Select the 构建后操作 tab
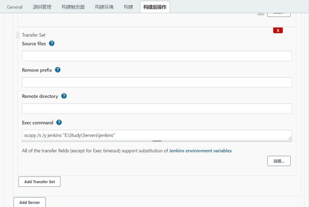309x207 pixels. [155, 7]
